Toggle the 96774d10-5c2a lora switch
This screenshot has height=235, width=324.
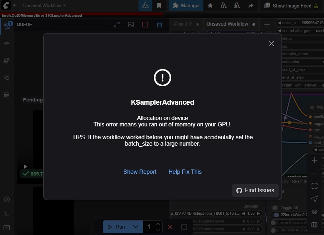click(274, 230)
